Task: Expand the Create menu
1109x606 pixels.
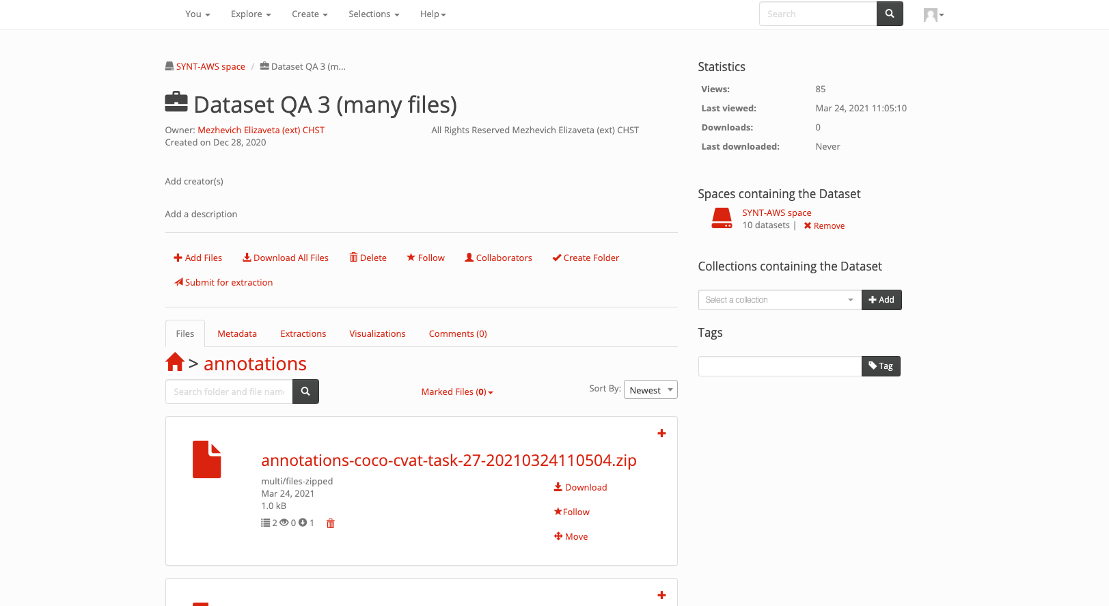Action: (310, 14)
